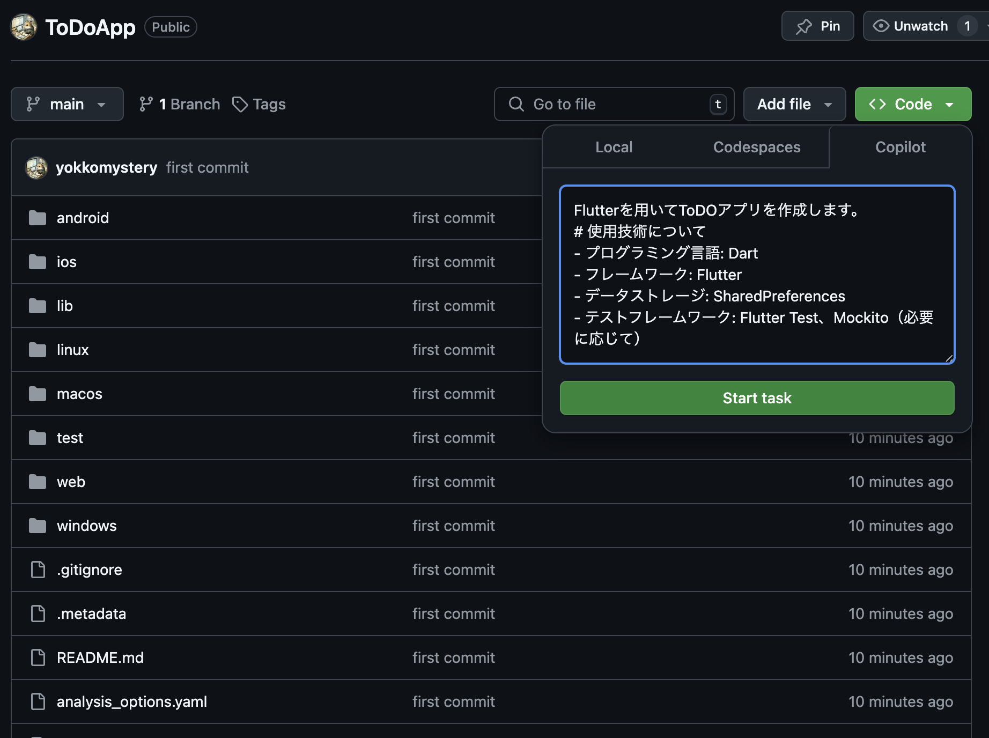Click the windows folder icon
The image size is (989, 738).
coord(38,526)
